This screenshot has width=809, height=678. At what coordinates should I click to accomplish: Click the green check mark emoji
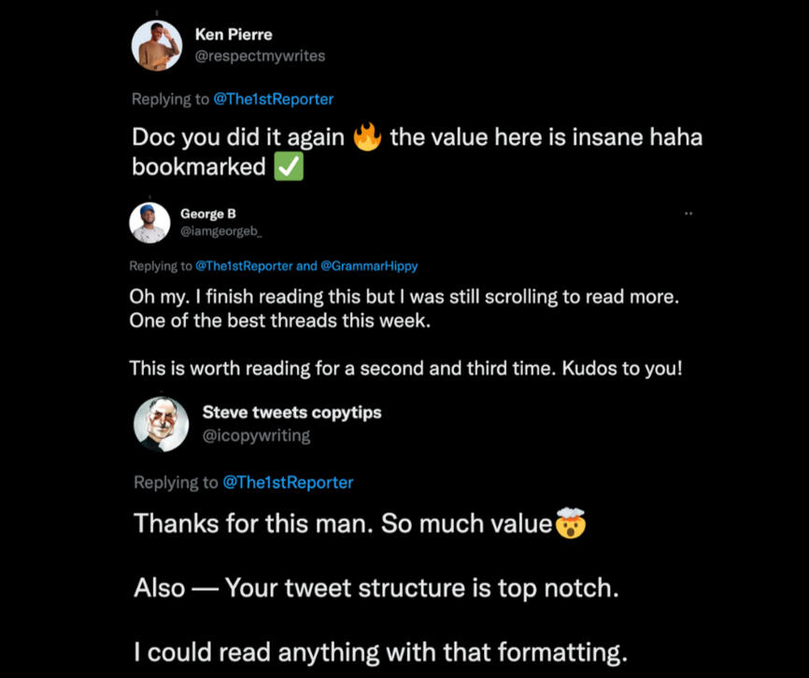[289, 167]
